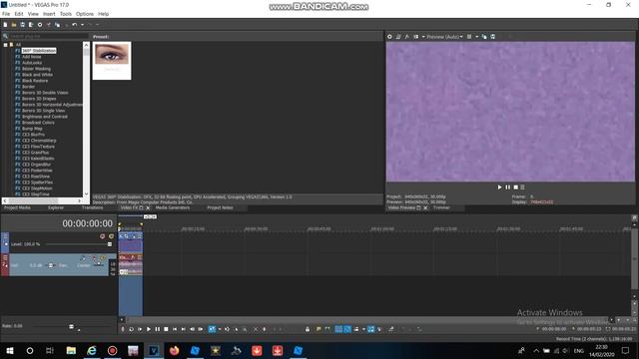Open the Options menu
Viewport: 639px width, 359px height.
click(85, 14)
